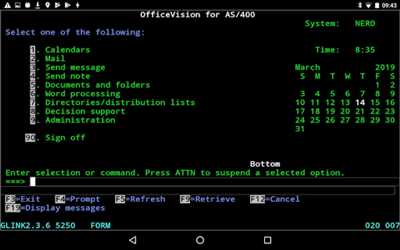
Task: Tap the download notification icon
Action: (37, 5)
